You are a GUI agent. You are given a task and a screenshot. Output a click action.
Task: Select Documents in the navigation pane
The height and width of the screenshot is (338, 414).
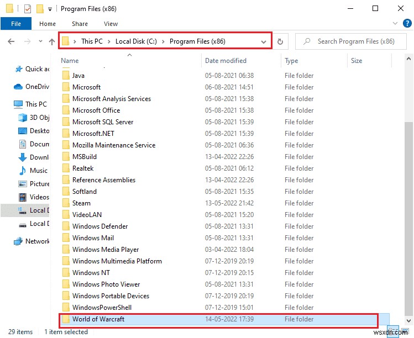click(x=34, y=144)
